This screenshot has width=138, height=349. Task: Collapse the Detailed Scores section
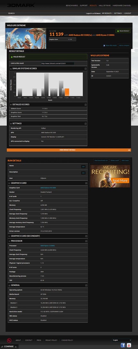click(x=85, y=105)
